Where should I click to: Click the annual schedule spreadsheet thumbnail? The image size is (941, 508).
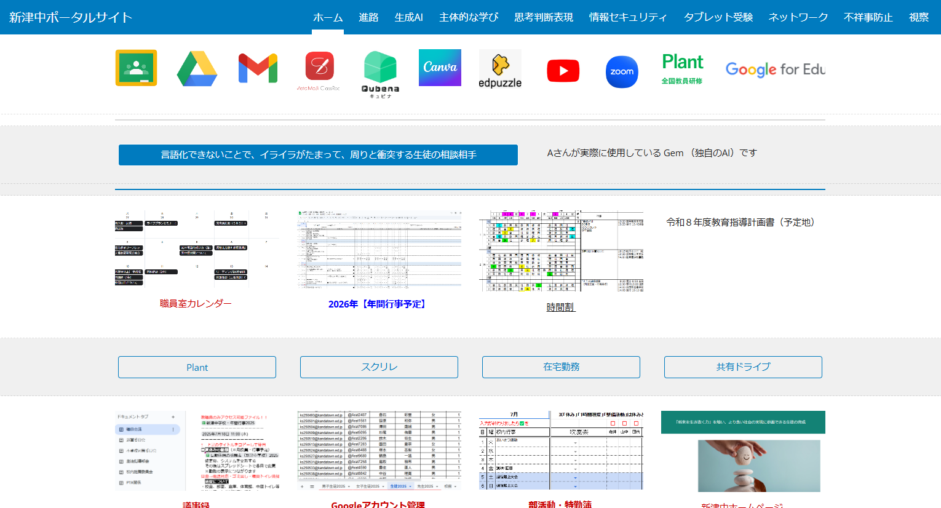(379, 249)
